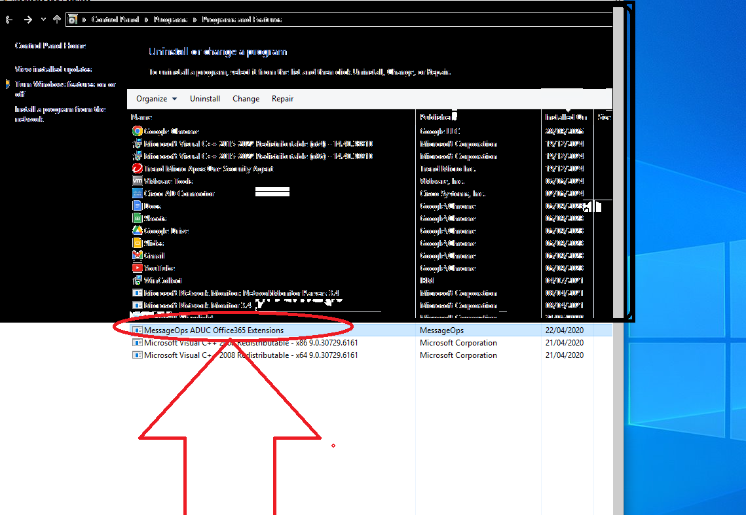This screenshot has width=746, height=515.
Task: Open Install a program from the network
Action: [x=60, y=114]
